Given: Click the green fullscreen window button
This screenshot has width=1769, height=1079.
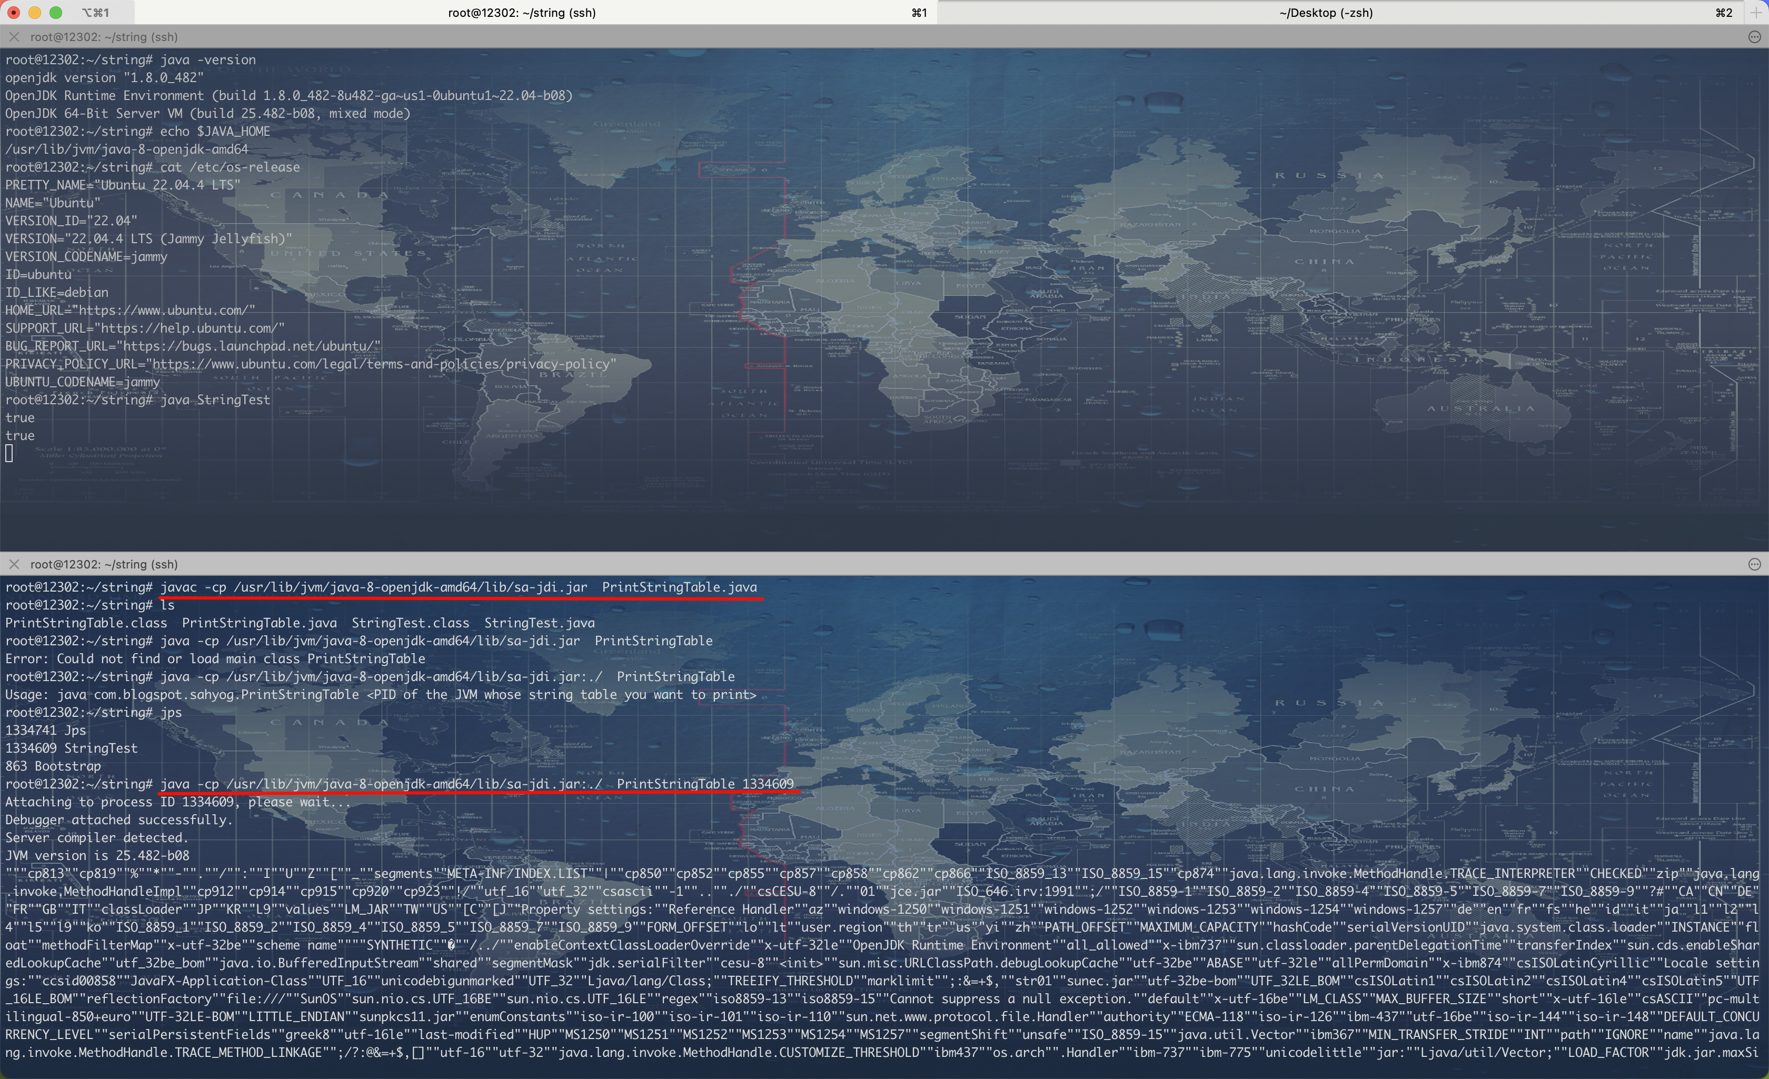Looking at the screenshot, I should [x=56, y=12].
